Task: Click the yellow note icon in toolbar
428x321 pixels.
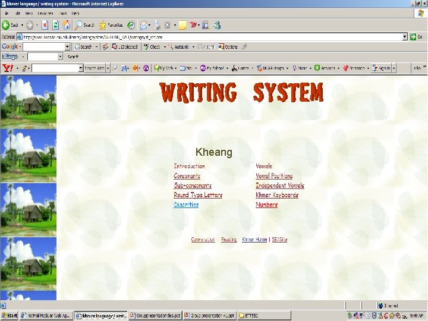Action: pyautogui.click(x=182, y=26)
